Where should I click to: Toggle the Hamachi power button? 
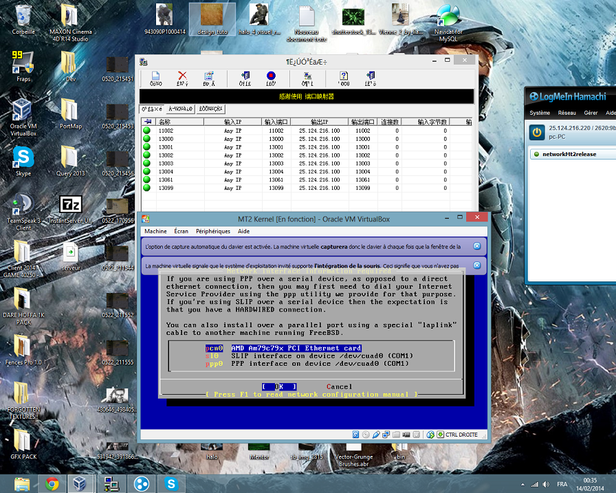pos(537,133)
